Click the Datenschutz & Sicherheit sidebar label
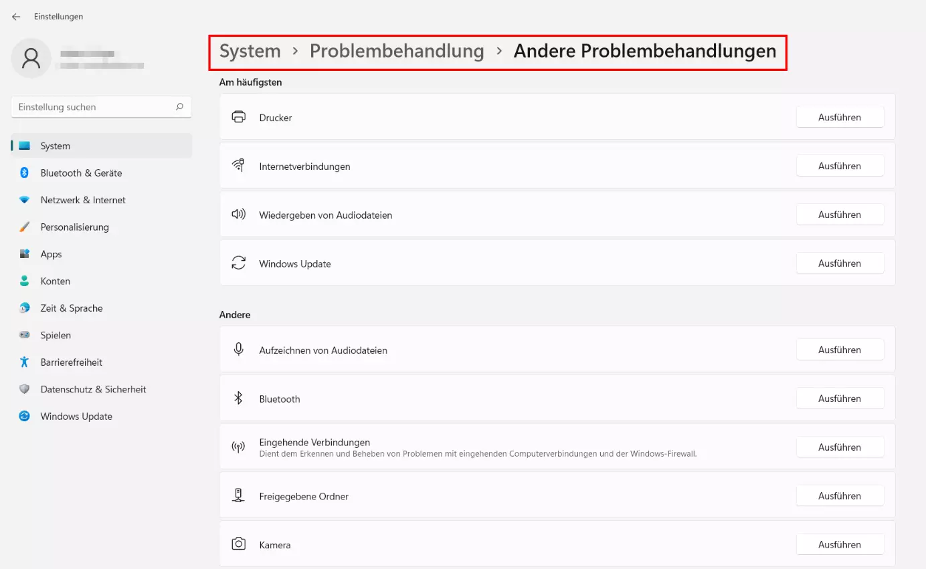The image size is (926, 569). click(93, 389)
